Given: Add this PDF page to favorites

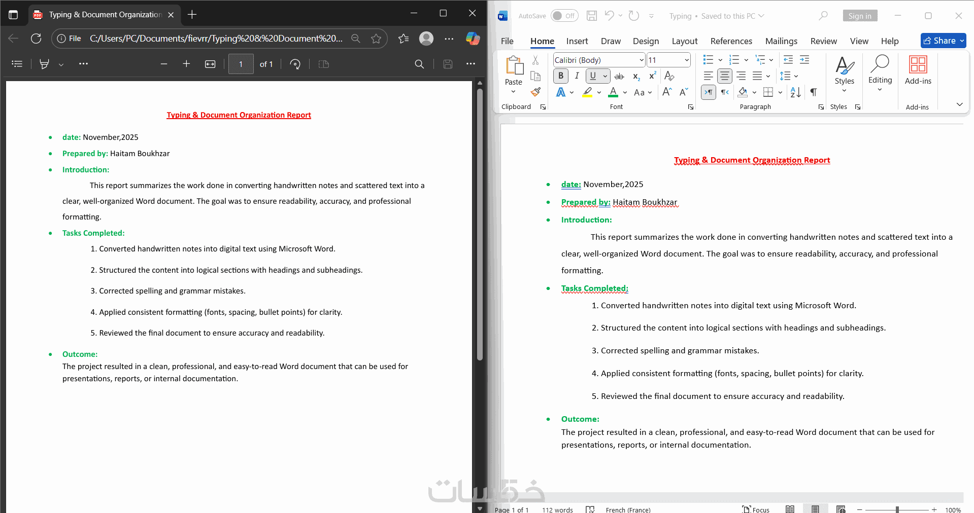Looking at the screenshot, I should point(376,39).
